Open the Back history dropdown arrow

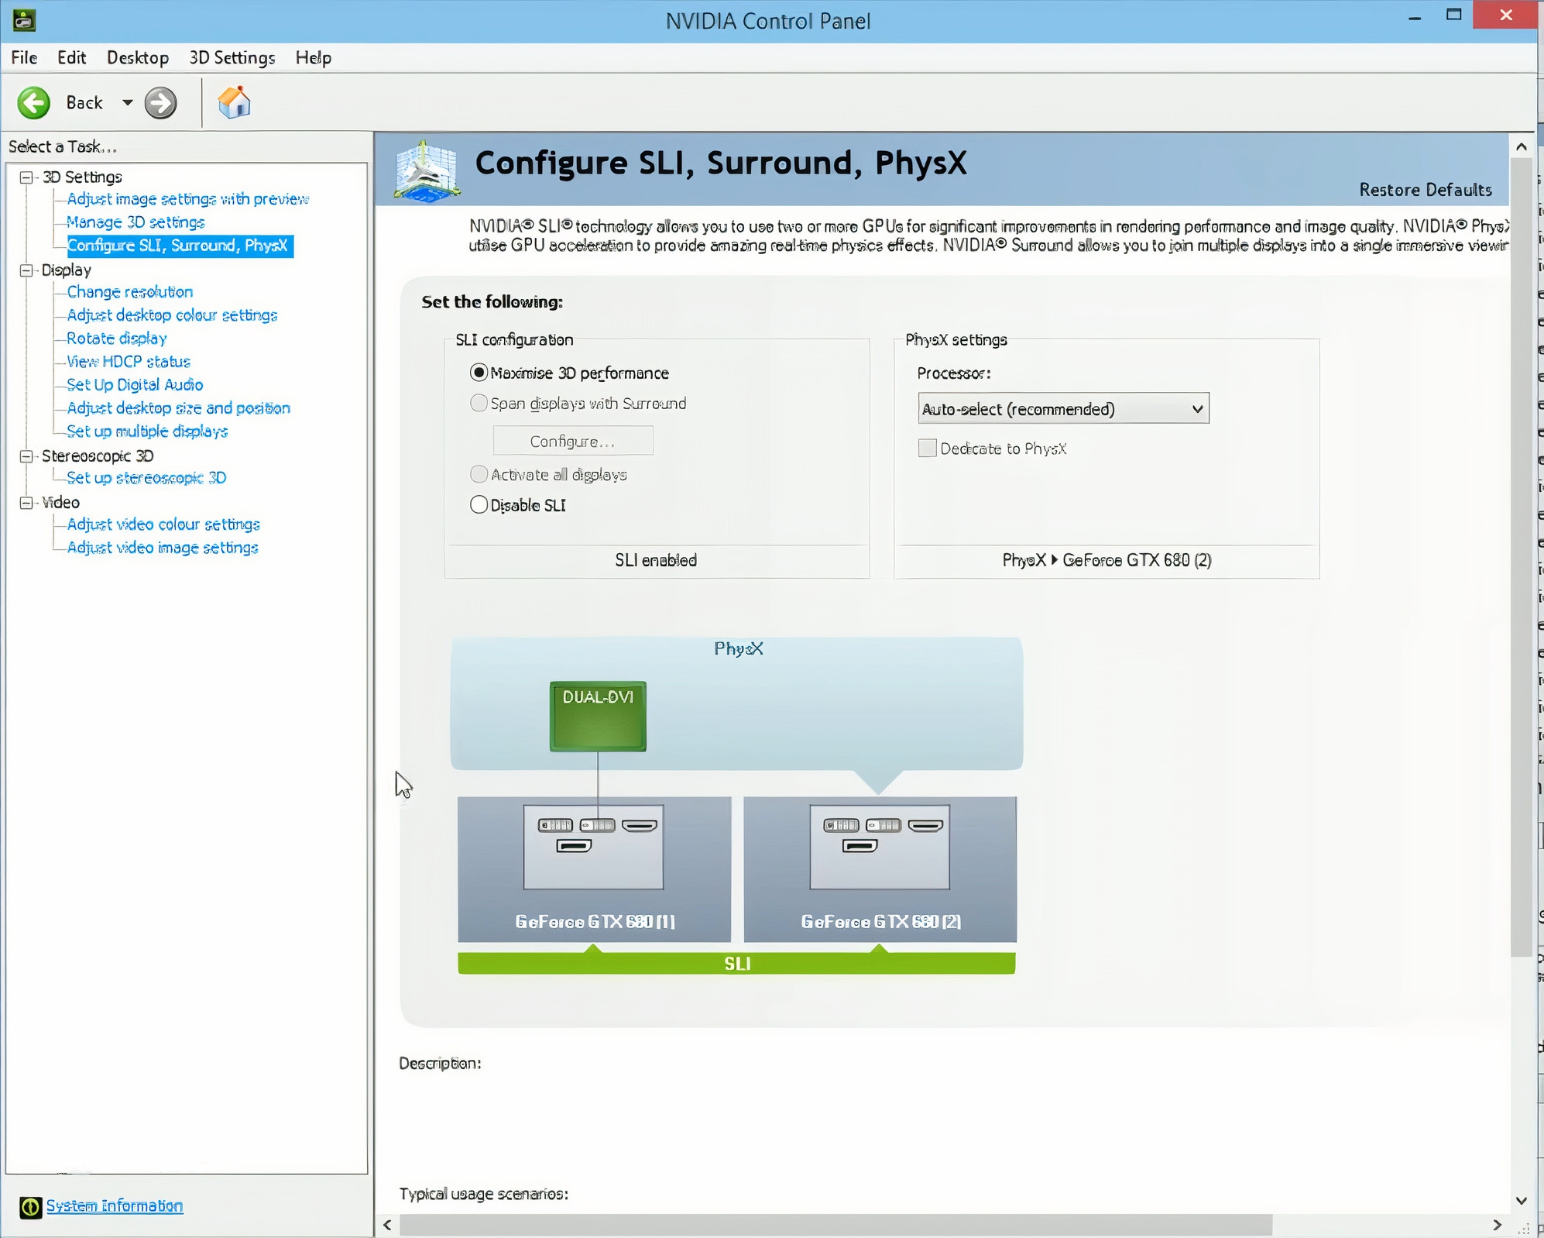pos(127,102)
